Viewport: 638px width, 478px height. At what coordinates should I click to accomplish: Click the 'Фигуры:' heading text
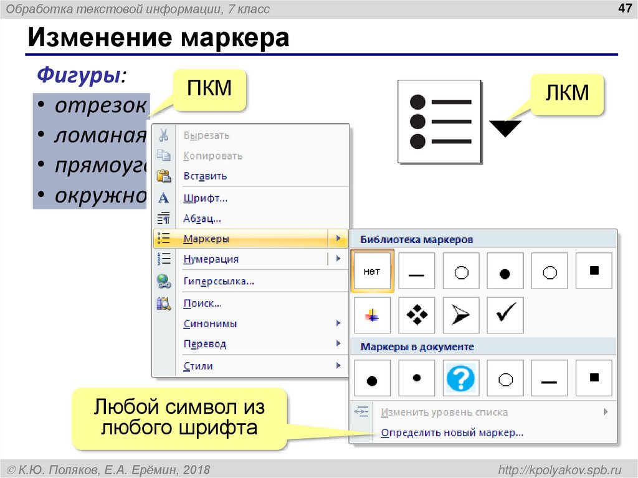point(82,75)
